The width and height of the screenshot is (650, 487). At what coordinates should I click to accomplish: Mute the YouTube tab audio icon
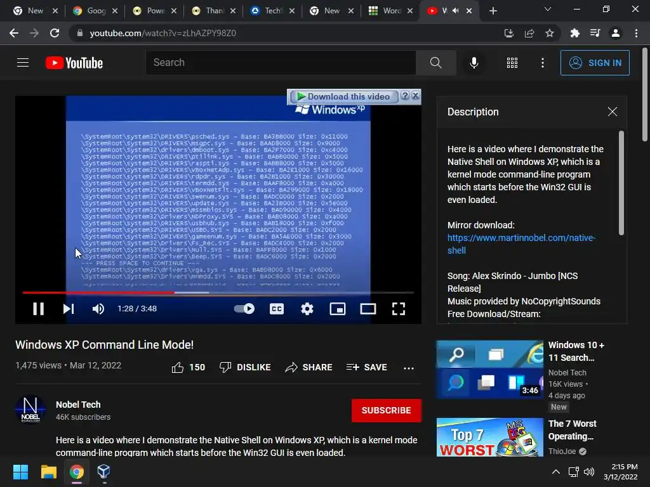coord(456,11)
